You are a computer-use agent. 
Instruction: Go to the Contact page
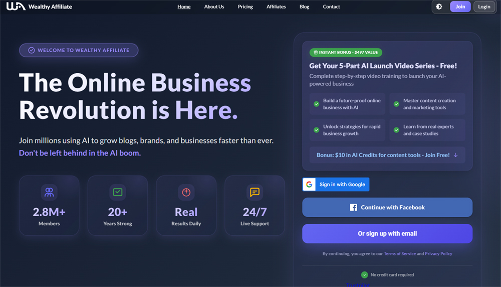click(331, 7)
